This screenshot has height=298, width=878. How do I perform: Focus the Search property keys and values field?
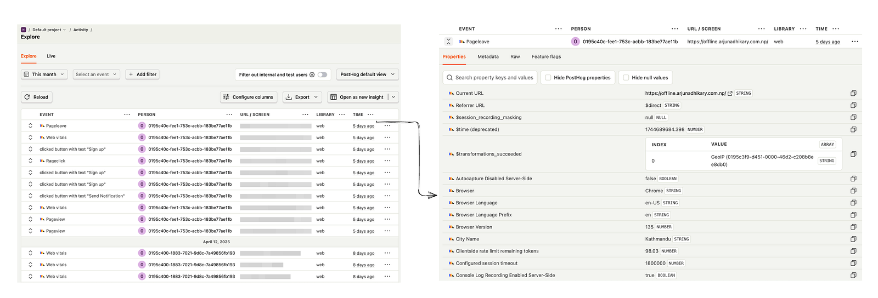489,78
